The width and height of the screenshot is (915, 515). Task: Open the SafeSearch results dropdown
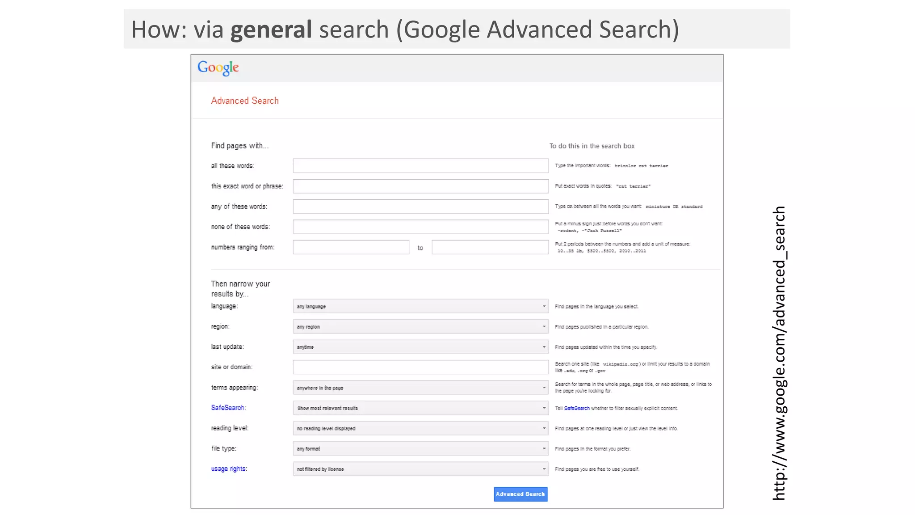(420, 408)
